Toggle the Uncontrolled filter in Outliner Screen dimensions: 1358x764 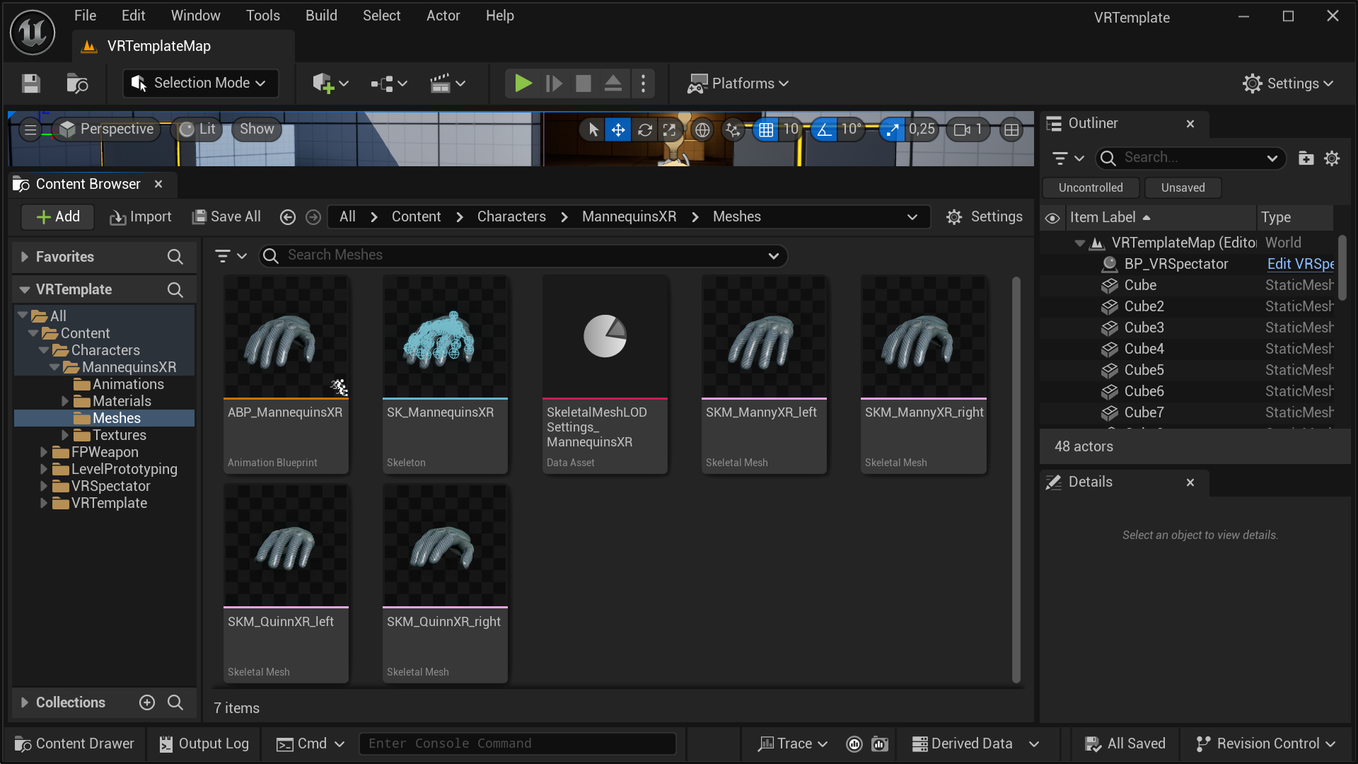[x=1090, y=187]
